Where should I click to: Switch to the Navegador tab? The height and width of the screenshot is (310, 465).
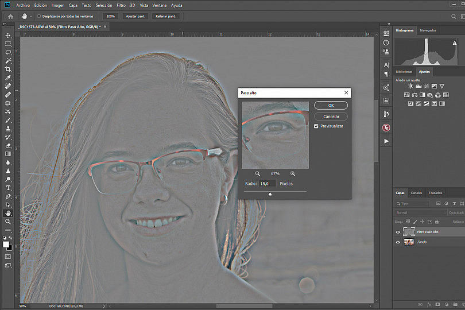[428, 30]
